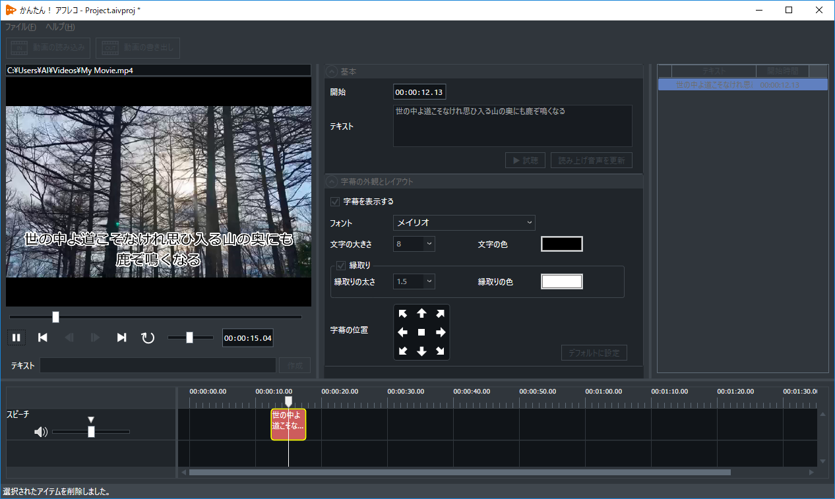This screenshot has height=499, width=835.
Task: Click 読み上げ音声を更新 button
Action: [x=592, y=160]
